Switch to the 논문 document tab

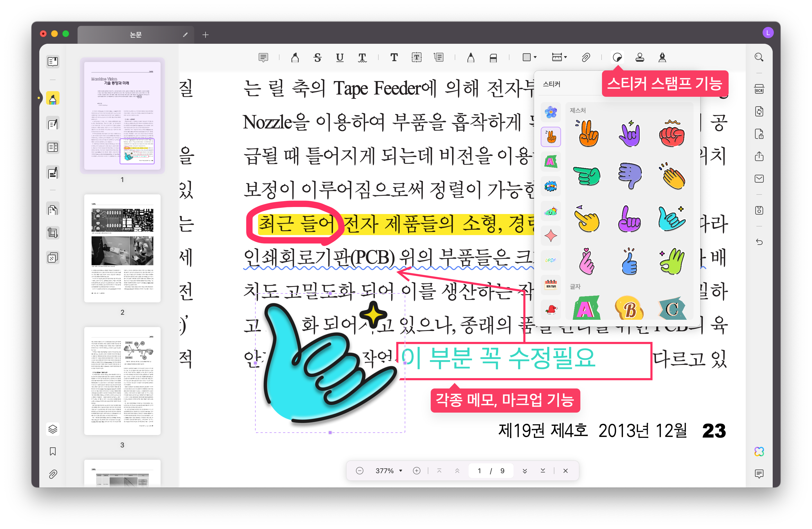(136, 34)
